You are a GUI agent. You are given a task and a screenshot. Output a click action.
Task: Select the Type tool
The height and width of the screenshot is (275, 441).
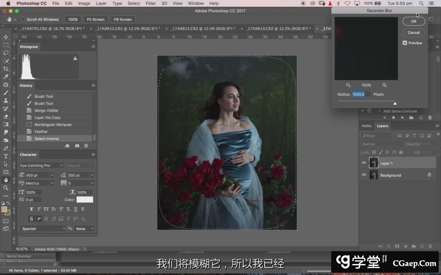tap(6, 156)
